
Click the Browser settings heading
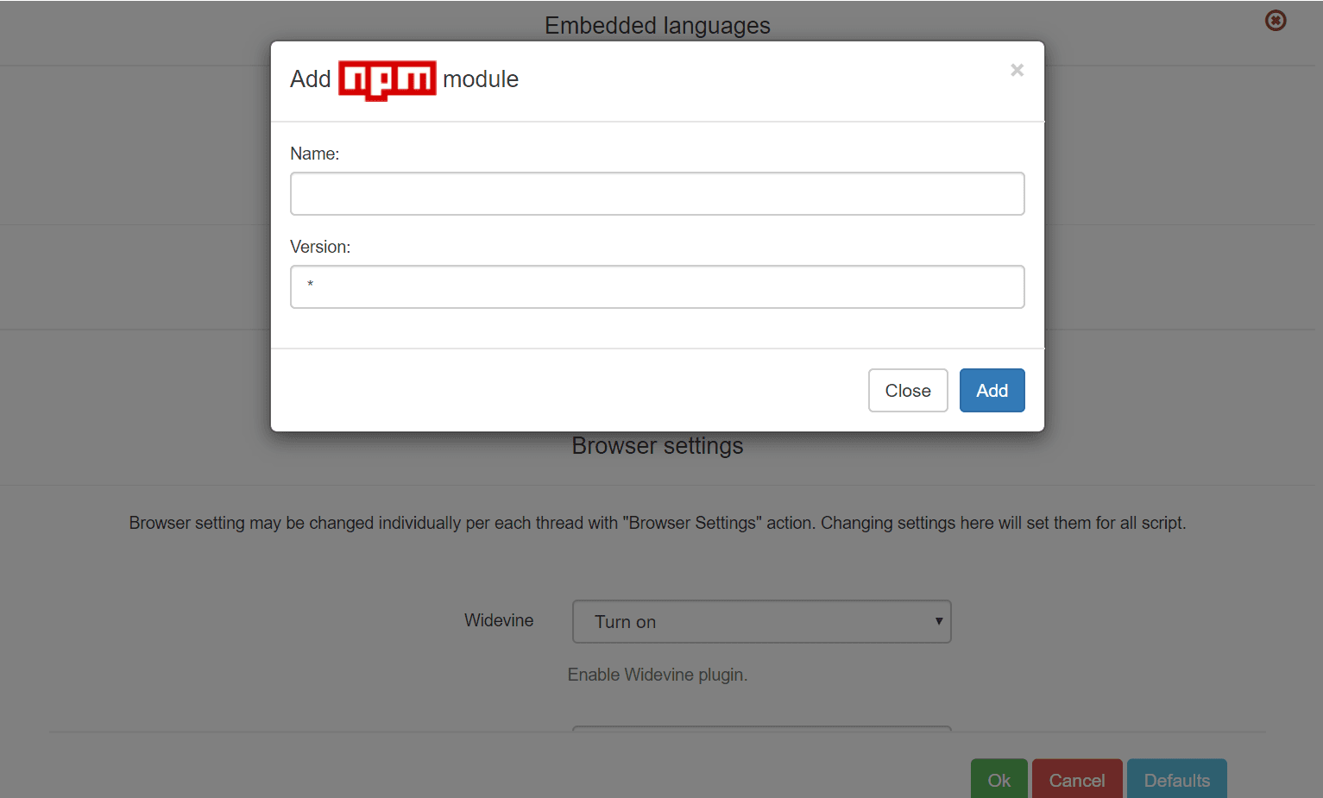[x=658, y=445]
